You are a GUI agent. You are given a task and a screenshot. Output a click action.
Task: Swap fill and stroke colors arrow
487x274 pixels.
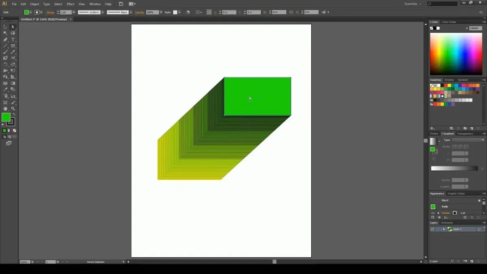point(13,114)
